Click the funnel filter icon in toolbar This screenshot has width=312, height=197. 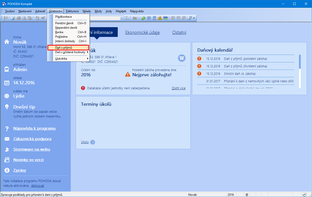click(x=127, y=18)
